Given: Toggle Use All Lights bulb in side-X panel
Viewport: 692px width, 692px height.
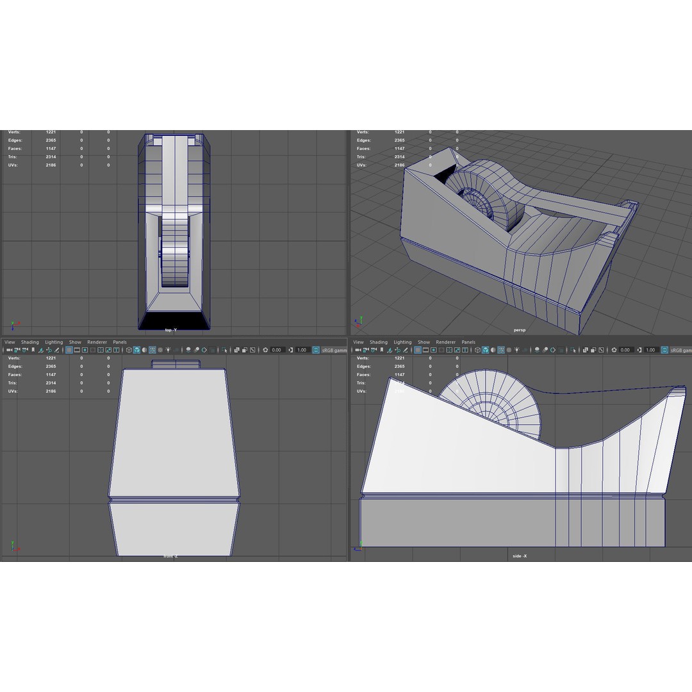Looking at the screenshot, I should point(517,350).
